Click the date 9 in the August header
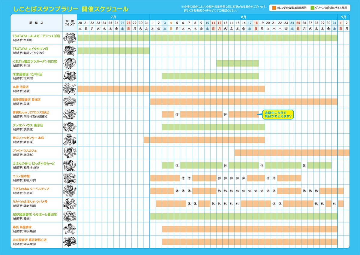This screenshot has width=360, height=255. (201, 23)
